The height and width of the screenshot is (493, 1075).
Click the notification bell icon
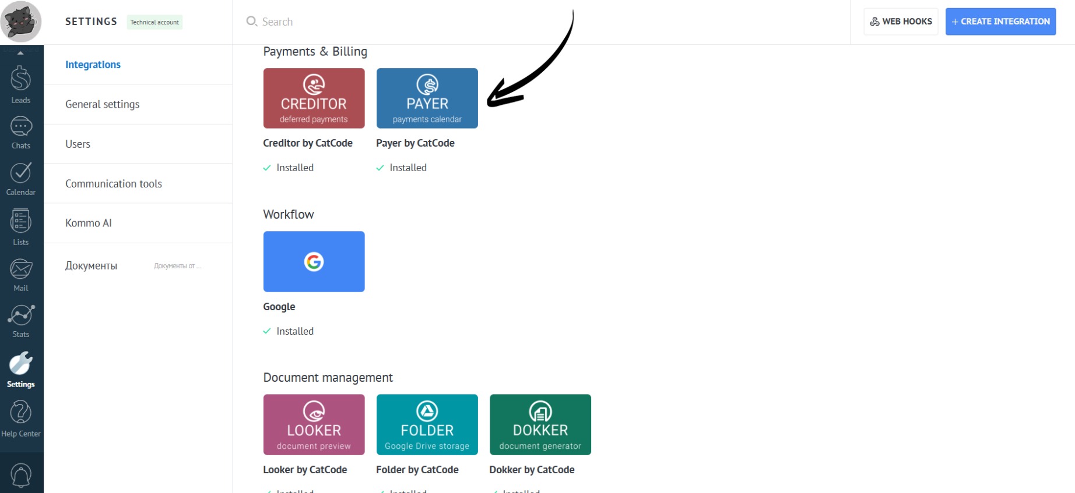click(x=21, y=475)
